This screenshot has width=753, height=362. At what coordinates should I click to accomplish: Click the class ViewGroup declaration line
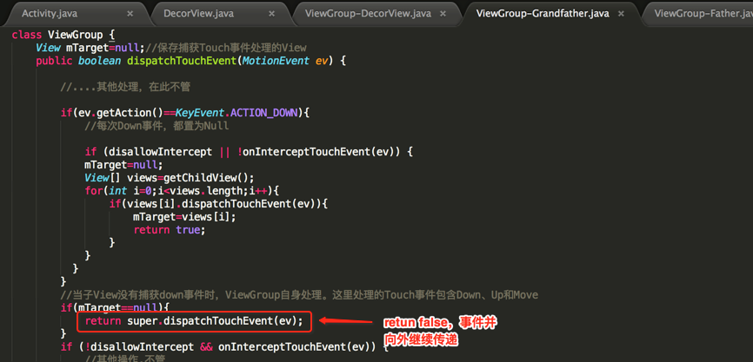[x=63, y=35]
